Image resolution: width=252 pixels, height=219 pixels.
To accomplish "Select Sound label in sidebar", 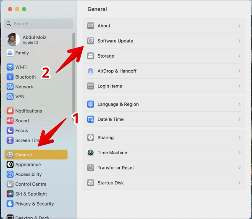I will pyautogui.click(x=22, y=121).
